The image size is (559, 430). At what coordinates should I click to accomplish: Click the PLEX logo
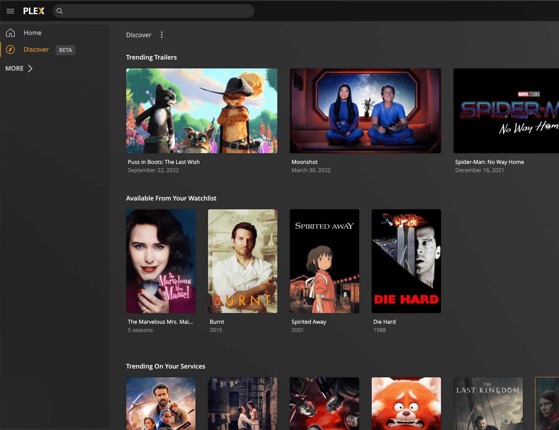pyautogui.click(x=34, y=11)
